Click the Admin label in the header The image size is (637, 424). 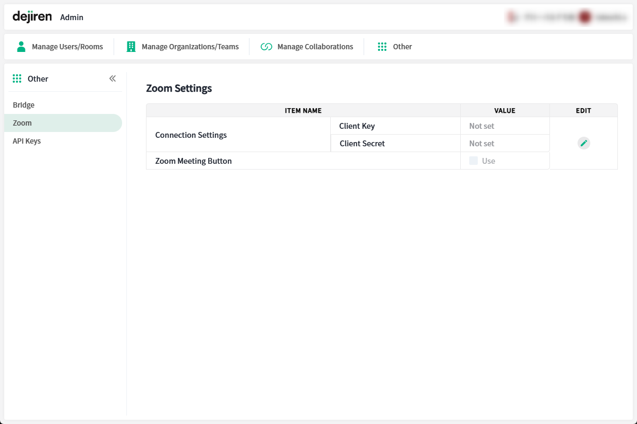tap(72, 17)
